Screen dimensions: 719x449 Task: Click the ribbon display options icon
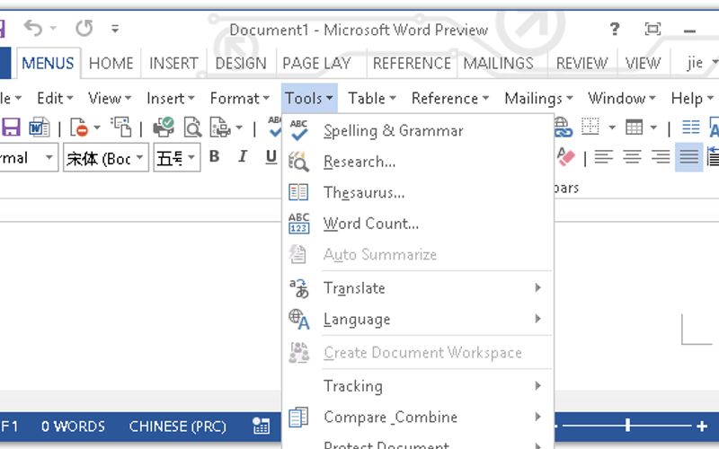(652, 30)
